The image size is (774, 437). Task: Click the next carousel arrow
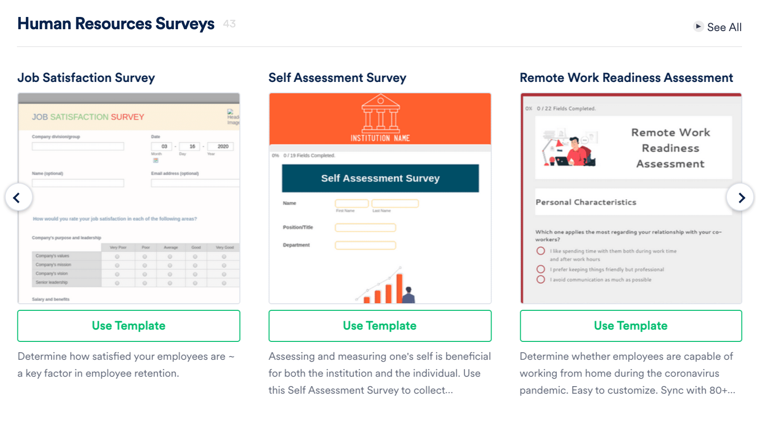point(741,197)
